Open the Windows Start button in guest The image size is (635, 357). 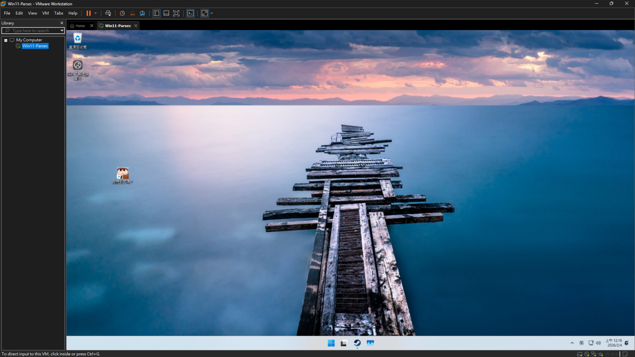pos(331,343)
